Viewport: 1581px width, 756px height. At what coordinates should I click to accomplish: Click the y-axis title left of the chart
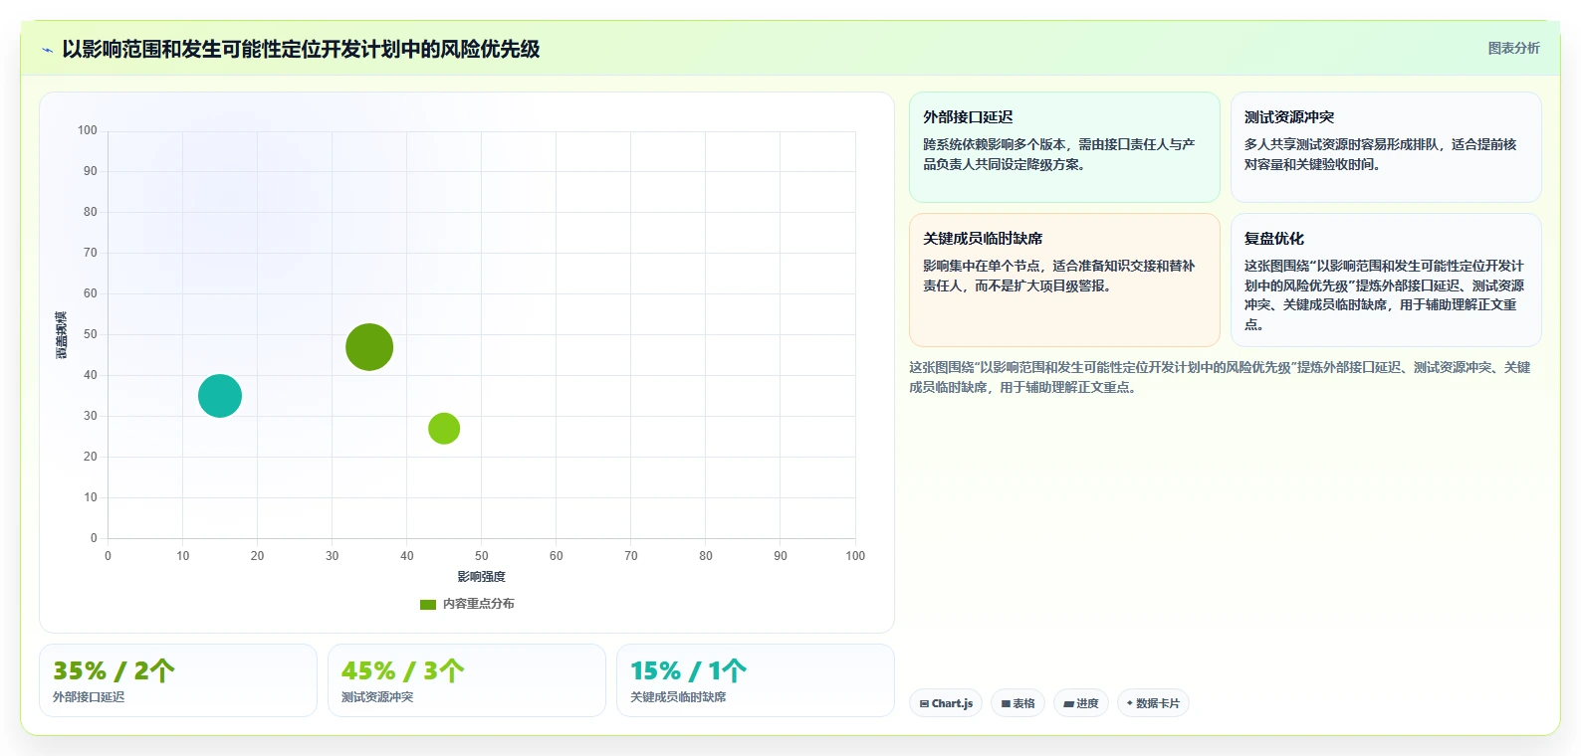click(x=62, y=335)
